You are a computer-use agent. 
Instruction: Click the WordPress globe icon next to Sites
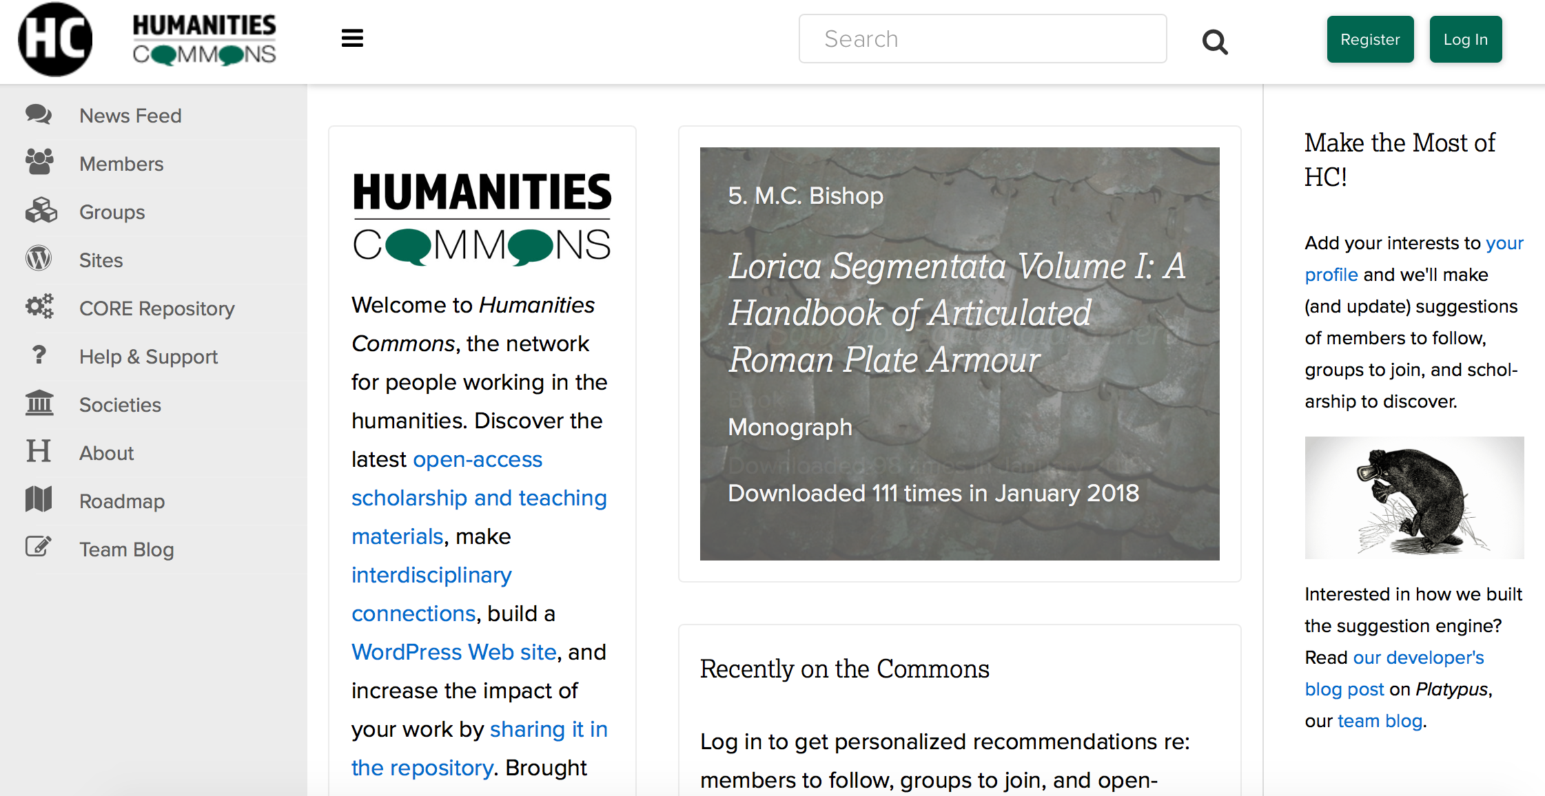(x=39, y=259)
